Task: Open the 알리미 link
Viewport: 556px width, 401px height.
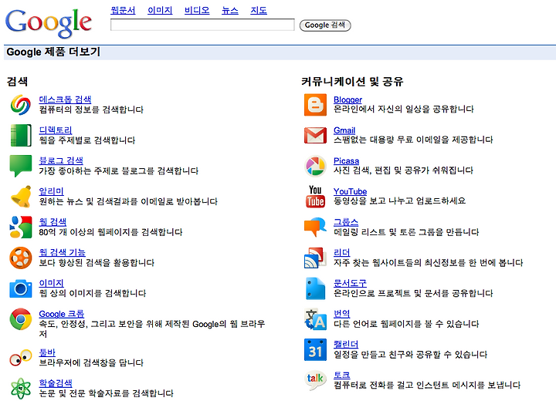Action: (52, 191)
